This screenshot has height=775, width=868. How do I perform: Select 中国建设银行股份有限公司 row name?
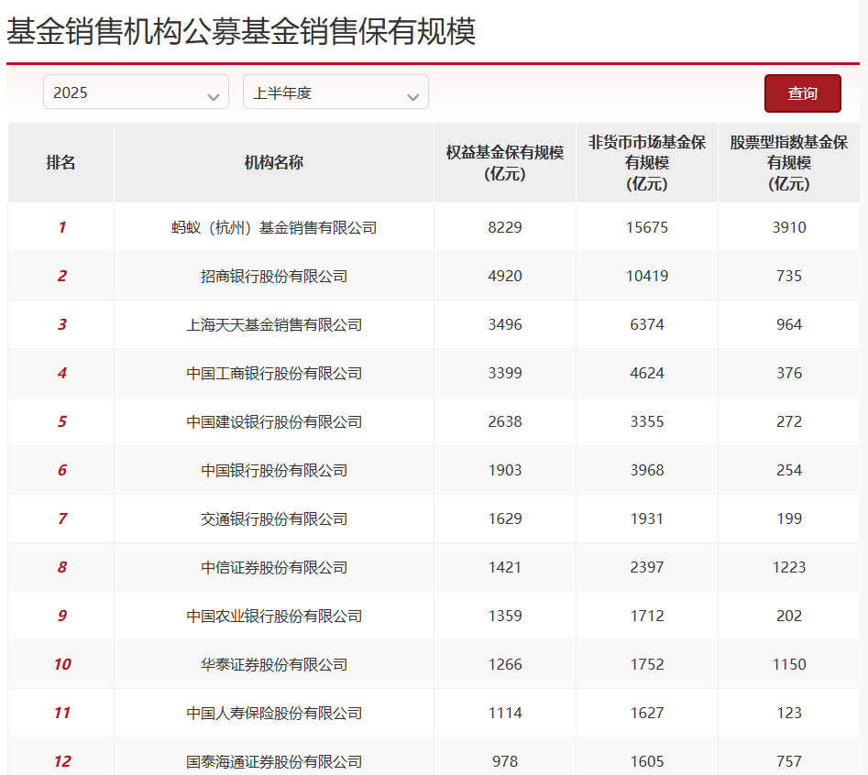[x=273, y=422]
